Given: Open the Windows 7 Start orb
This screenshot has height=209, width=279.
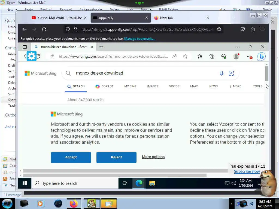Looking at the screenshot, I should tap(7, 204).
